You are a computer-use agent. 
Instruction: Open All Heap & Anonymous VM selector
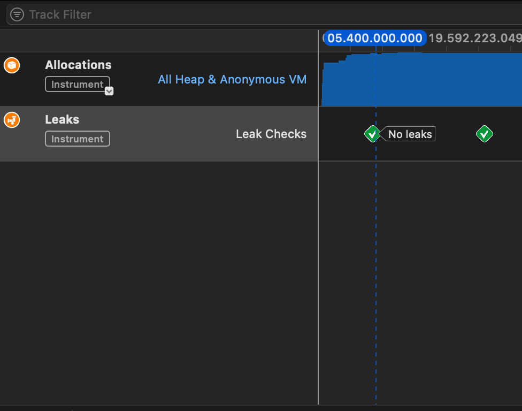coord(232,80)
